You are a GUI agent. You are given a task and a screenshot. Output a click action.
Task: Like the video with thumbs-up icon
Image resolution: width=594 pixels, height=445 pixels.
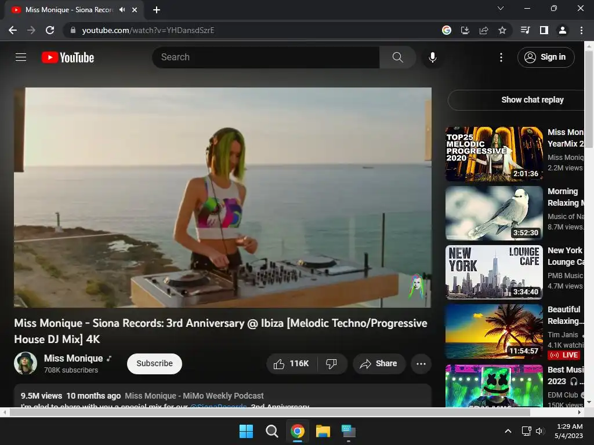[x=279, y=364]
